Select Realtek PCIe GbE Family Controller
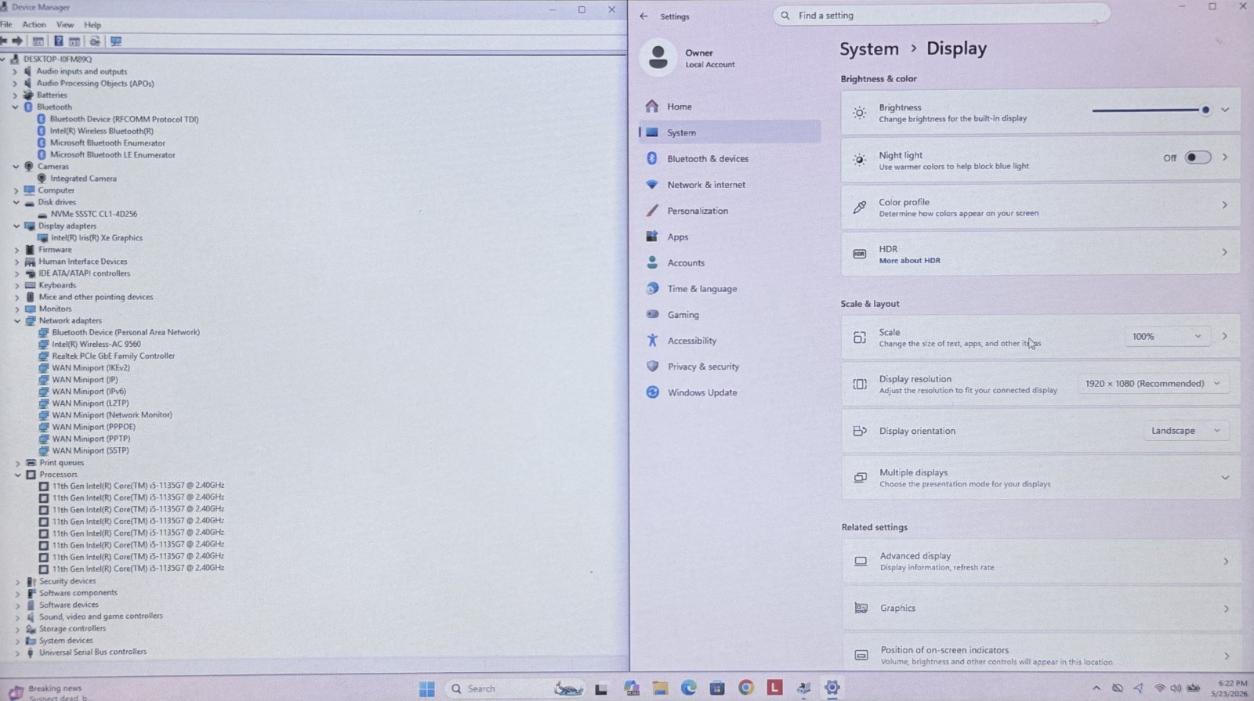 [x=114, y=356]
